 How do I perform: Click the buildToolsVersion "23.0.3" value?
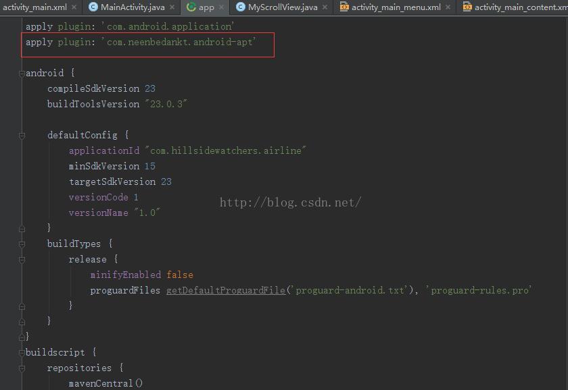click(x=166, y=104)
